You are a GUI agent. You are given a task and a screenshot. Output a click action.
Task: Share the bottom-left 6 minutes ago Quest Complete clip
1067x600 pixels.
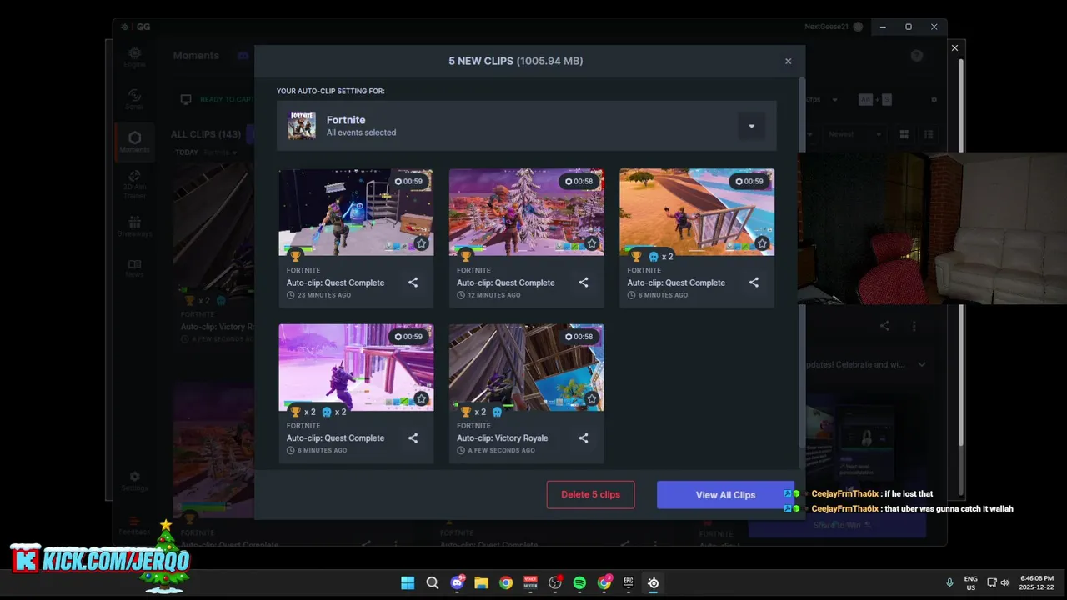(413, 437)
